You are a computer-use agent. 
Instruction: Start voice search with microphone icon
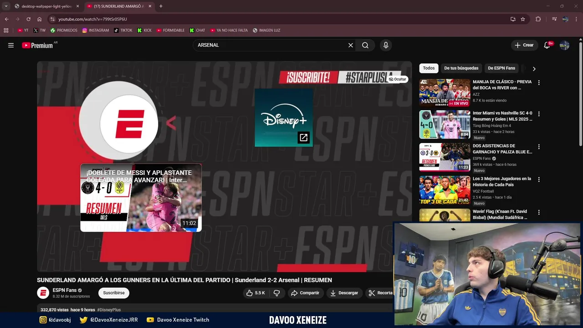click(x=386, y=45)
